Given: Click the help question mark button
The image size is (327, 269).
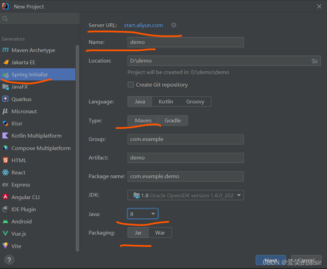Looking at the screenshot, I should pos(9,260).
